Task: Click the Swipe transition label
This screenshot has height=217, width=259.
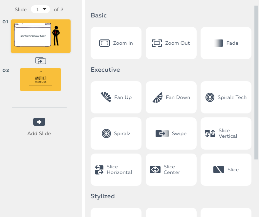Action: tap(179, 133)
